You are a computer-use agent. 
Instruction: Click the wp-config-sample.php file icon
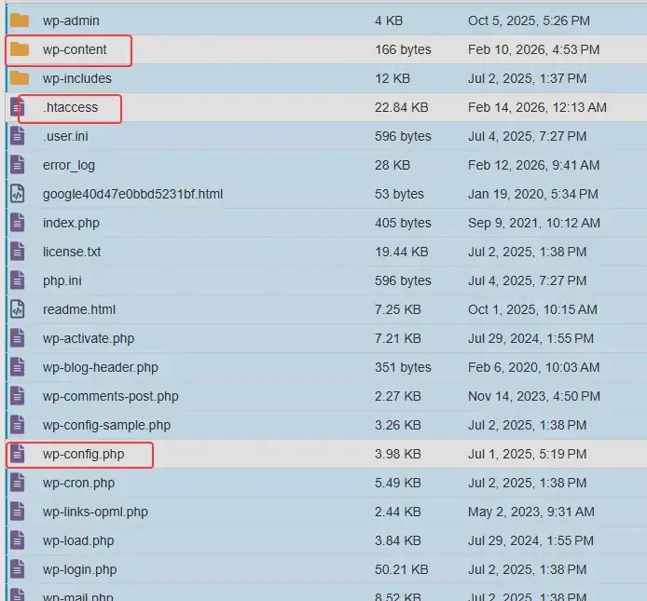(18, 425)
